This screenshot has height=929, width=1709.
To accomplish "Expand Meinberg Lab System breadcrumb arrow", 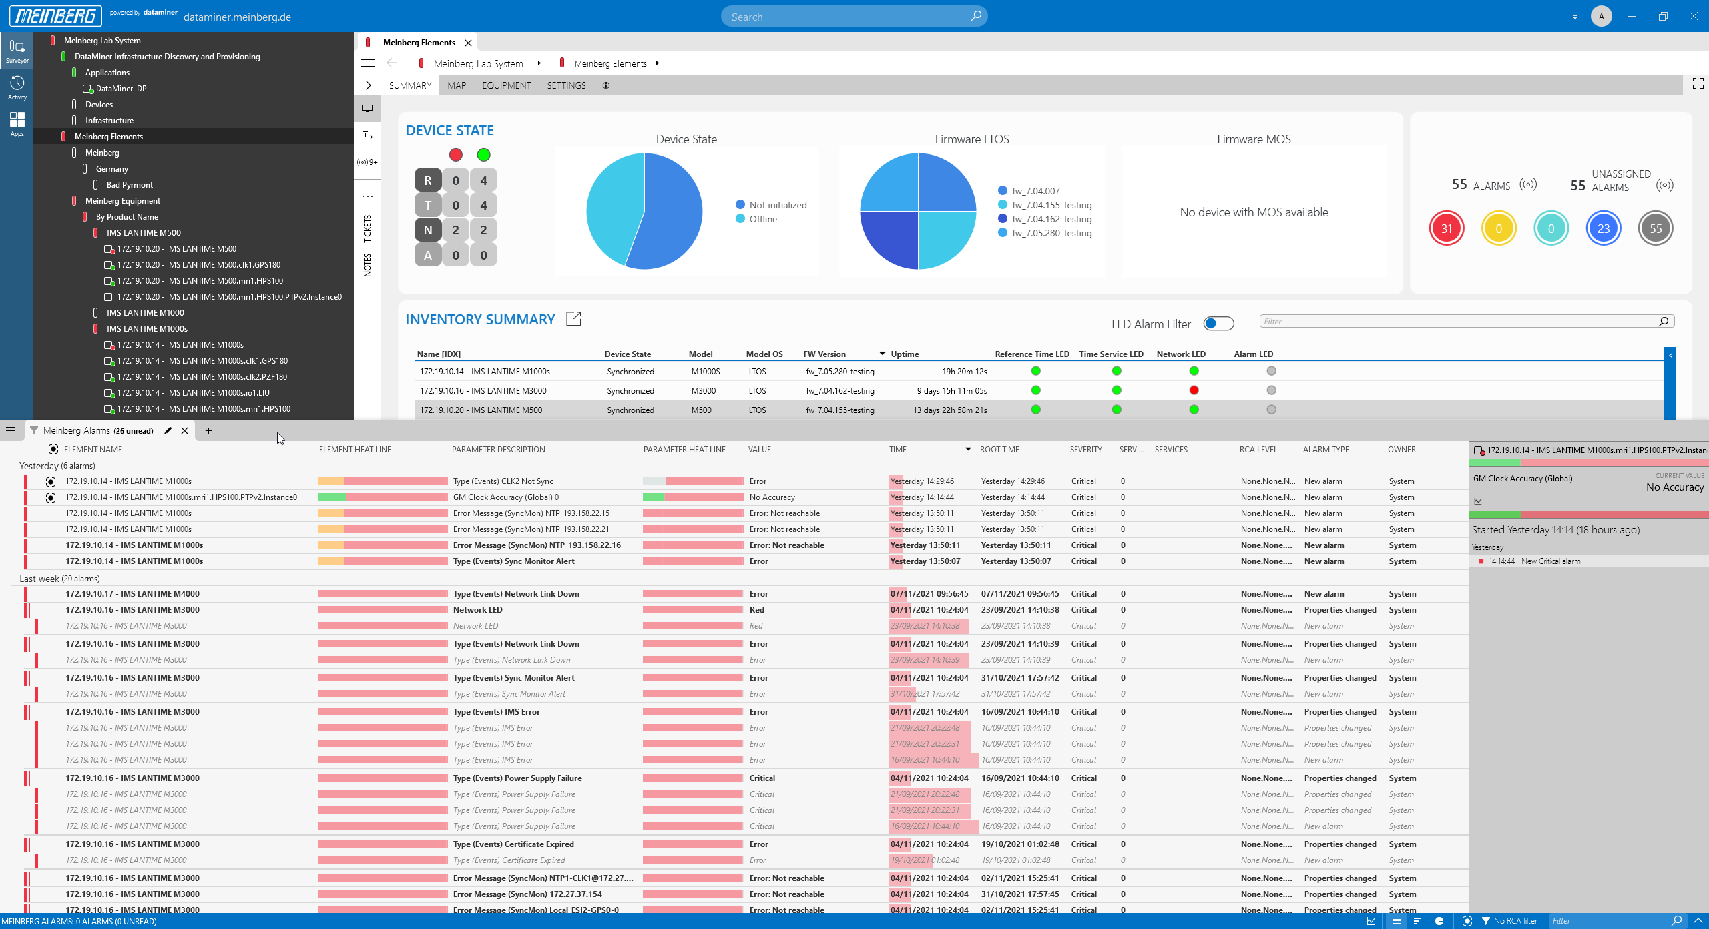I will pyautogui.click(x=539, y=63).
